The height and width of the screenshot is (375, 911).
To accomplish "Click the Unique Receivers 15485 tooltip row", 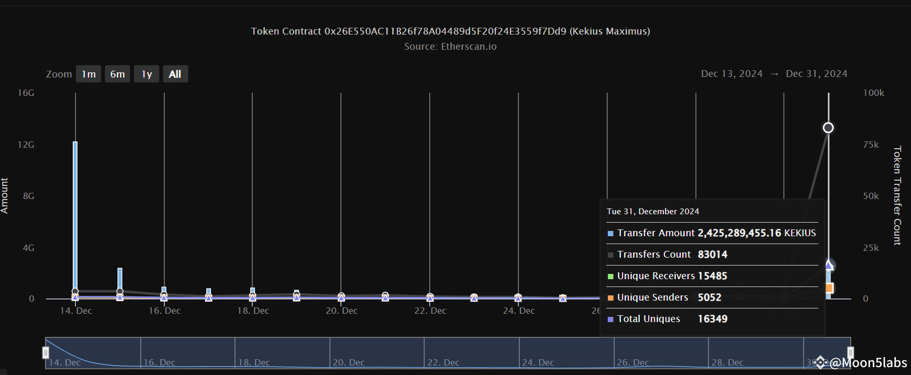I will (x=712, y=276).
